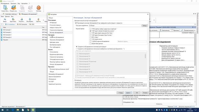Check the SQLite database format checkbox
199x112 pixels.
point(90,44)
